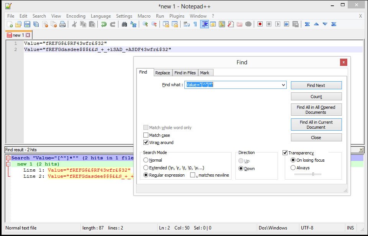Enable the Match case checkbox
Viewport: 368px width, 236px height.
point(146,135)
